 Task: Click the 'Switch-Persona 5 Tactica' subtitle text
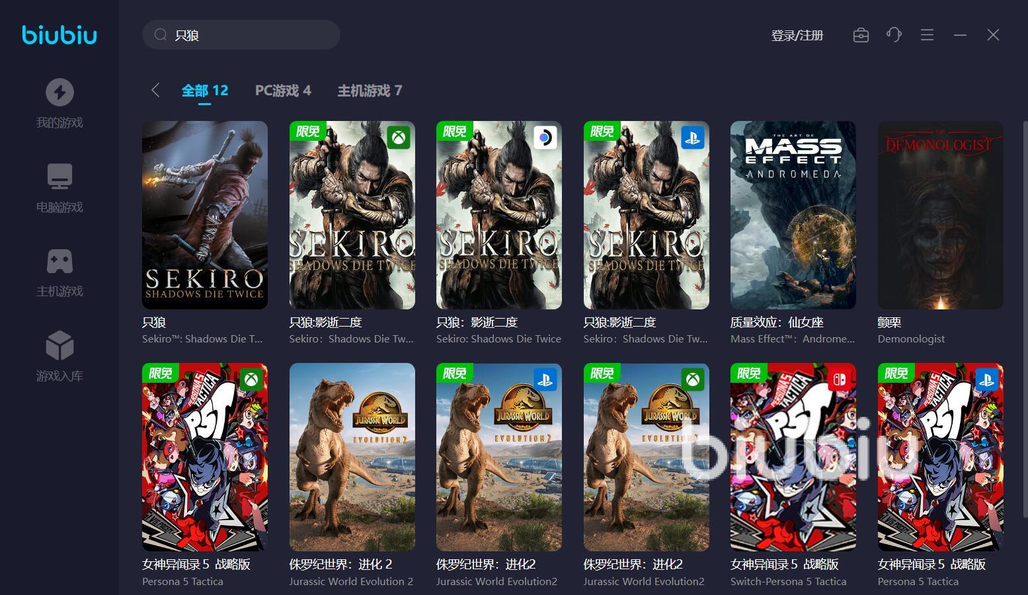(789, 582)
